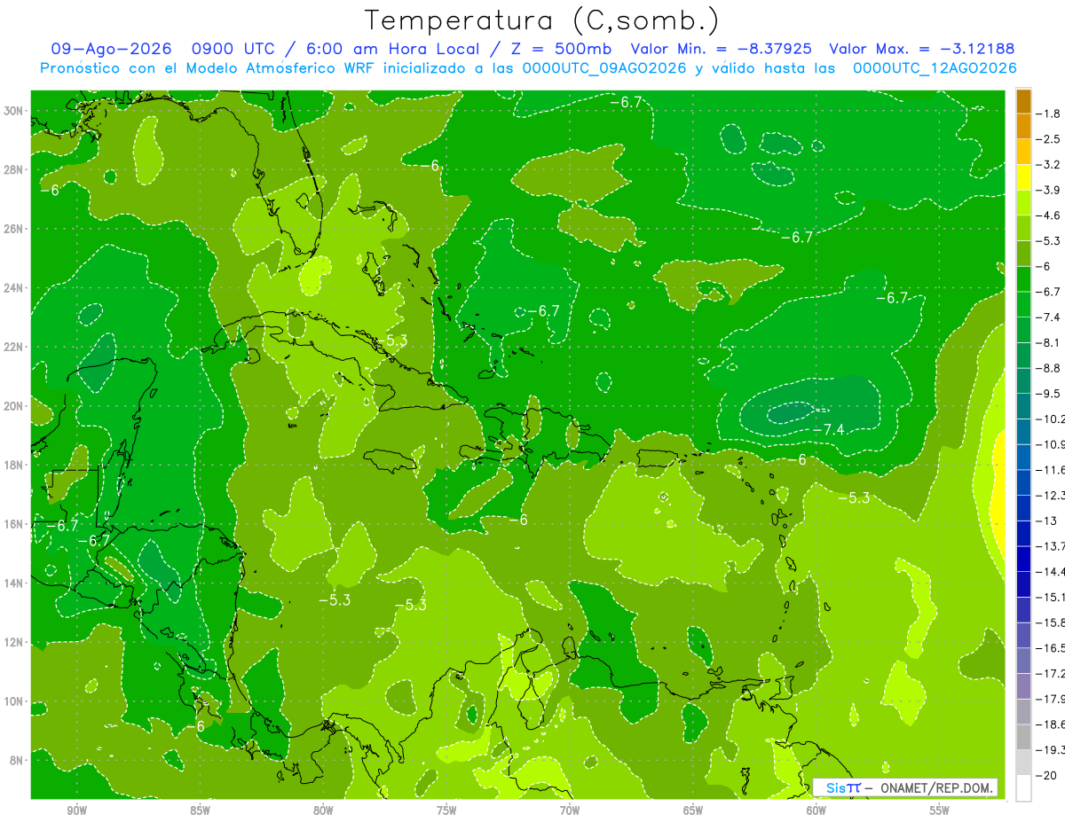Click the 10N latitude axis label

[x=15, y=701]
